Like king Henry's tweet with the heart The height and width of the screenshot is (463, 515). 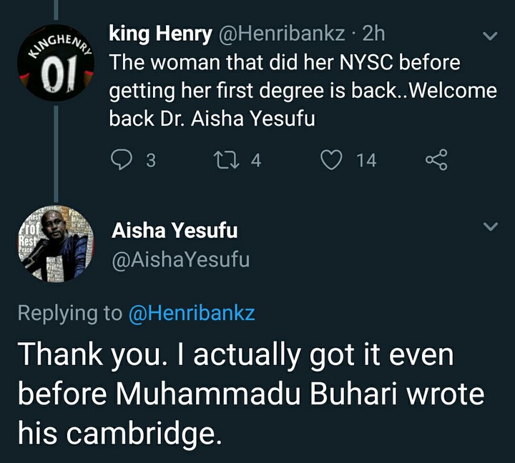(331, 160)
